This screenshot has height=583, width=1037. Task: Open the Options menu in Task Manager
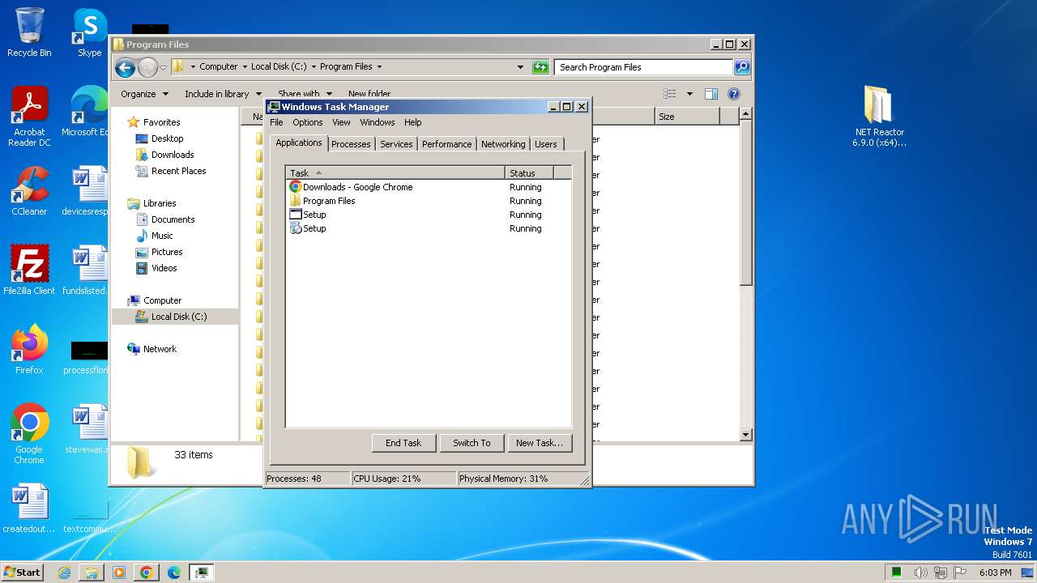click(307, 122)
